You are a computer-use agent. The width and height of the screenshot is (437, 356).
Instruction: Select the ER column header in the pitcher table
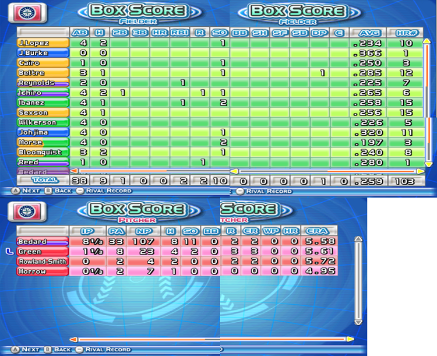coord(251,231)
